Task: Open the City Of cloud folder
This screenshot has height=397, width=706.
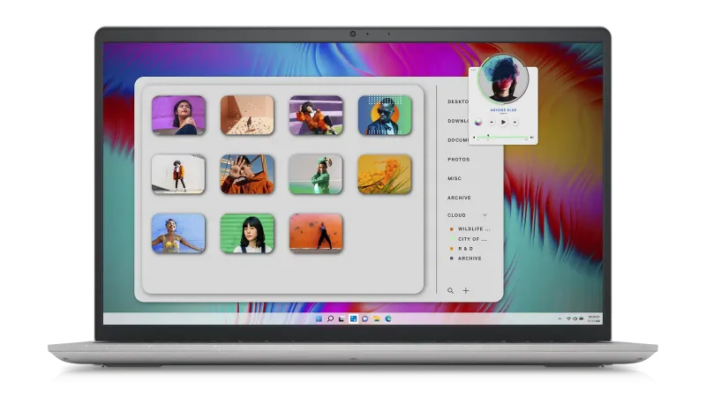Action: click(469, 239)
